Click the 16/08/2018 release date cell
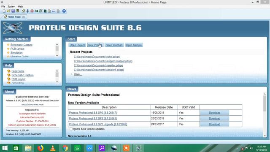Viewport: 270px width, 152px height. point(164,113)
